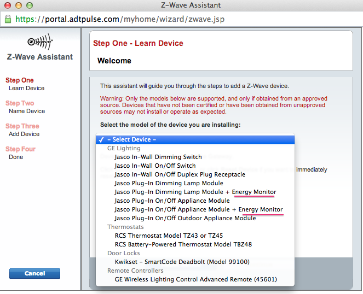Viewport: 363px width, 294px height.
Task: Select RCS Thermostat Model TZ43 or TZ45
Action: [x=195, y=236]
